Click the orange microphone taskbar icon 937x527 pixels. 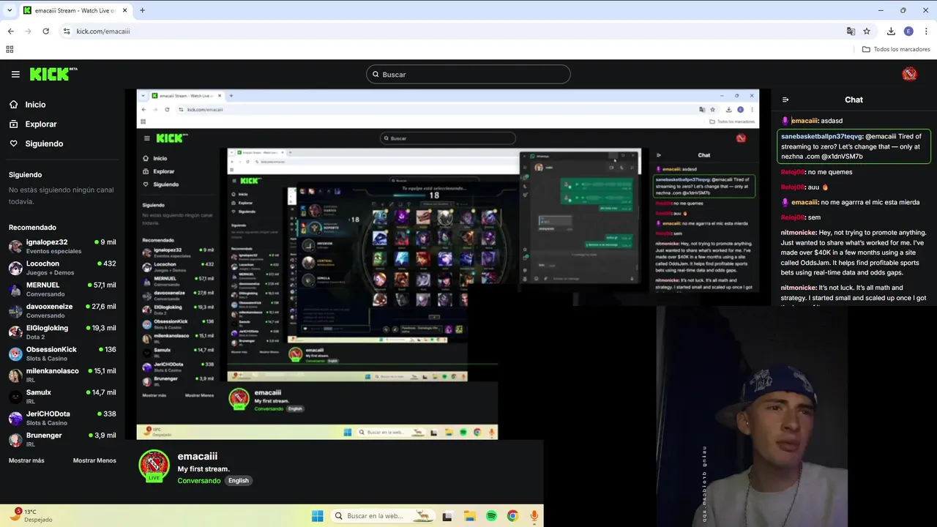[534, 516]
